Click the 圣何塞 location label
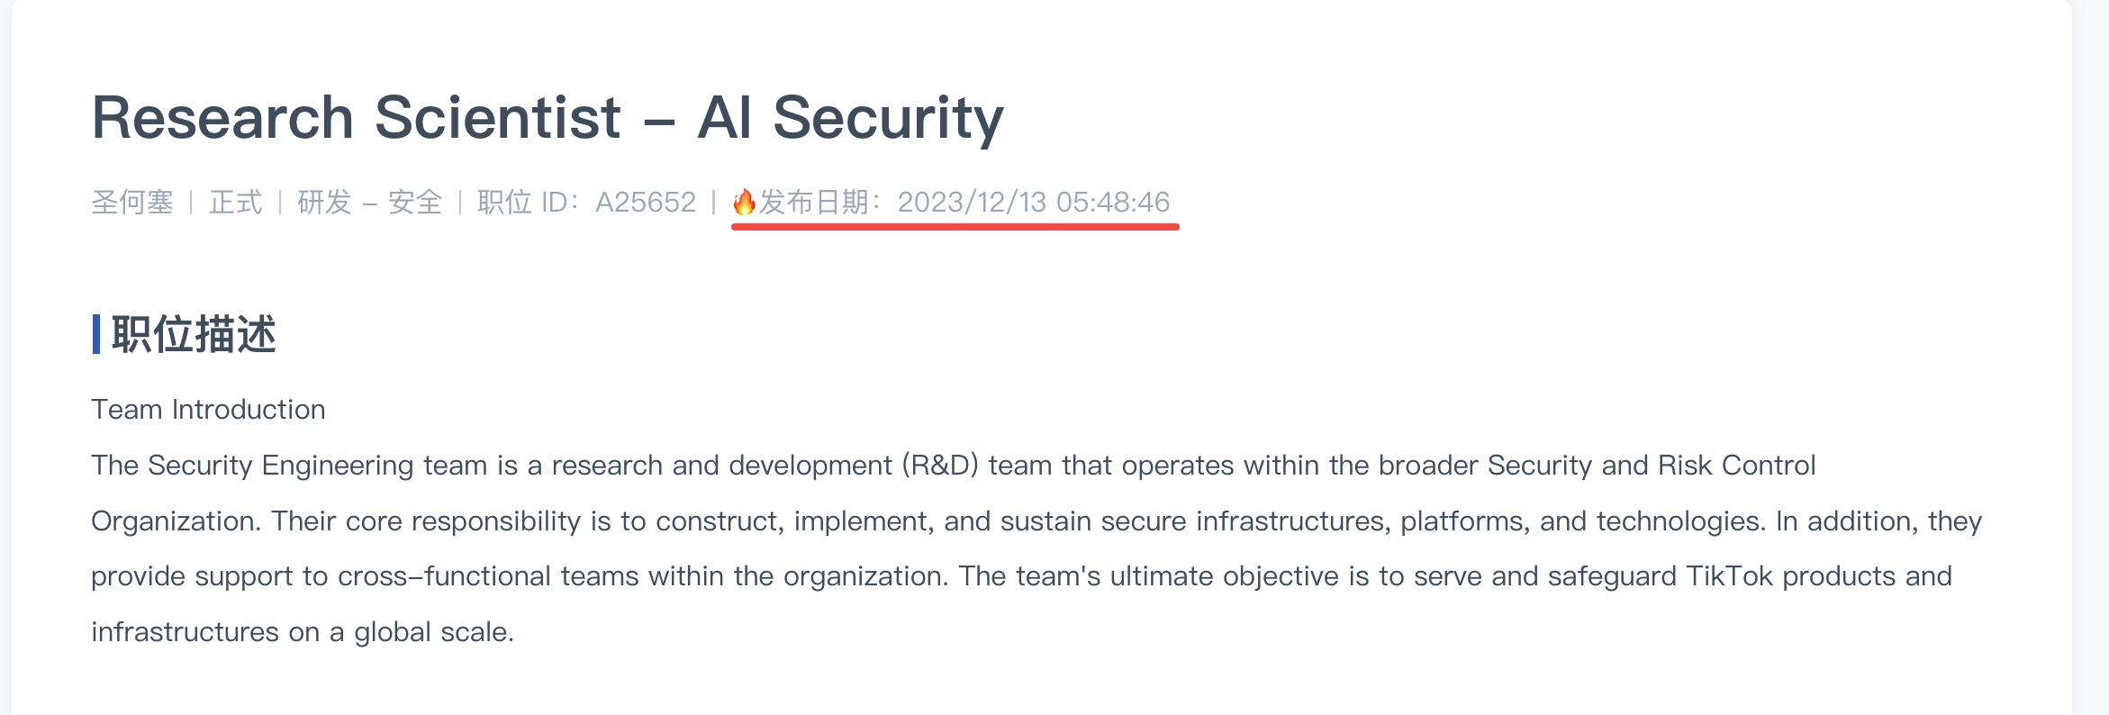The height and width of the screenshot is (715, 2109). [x=132, y=202]
